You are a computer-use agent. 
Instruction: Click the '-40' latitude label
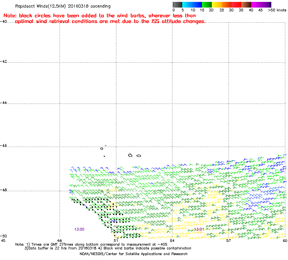click(x=3, y=21)
